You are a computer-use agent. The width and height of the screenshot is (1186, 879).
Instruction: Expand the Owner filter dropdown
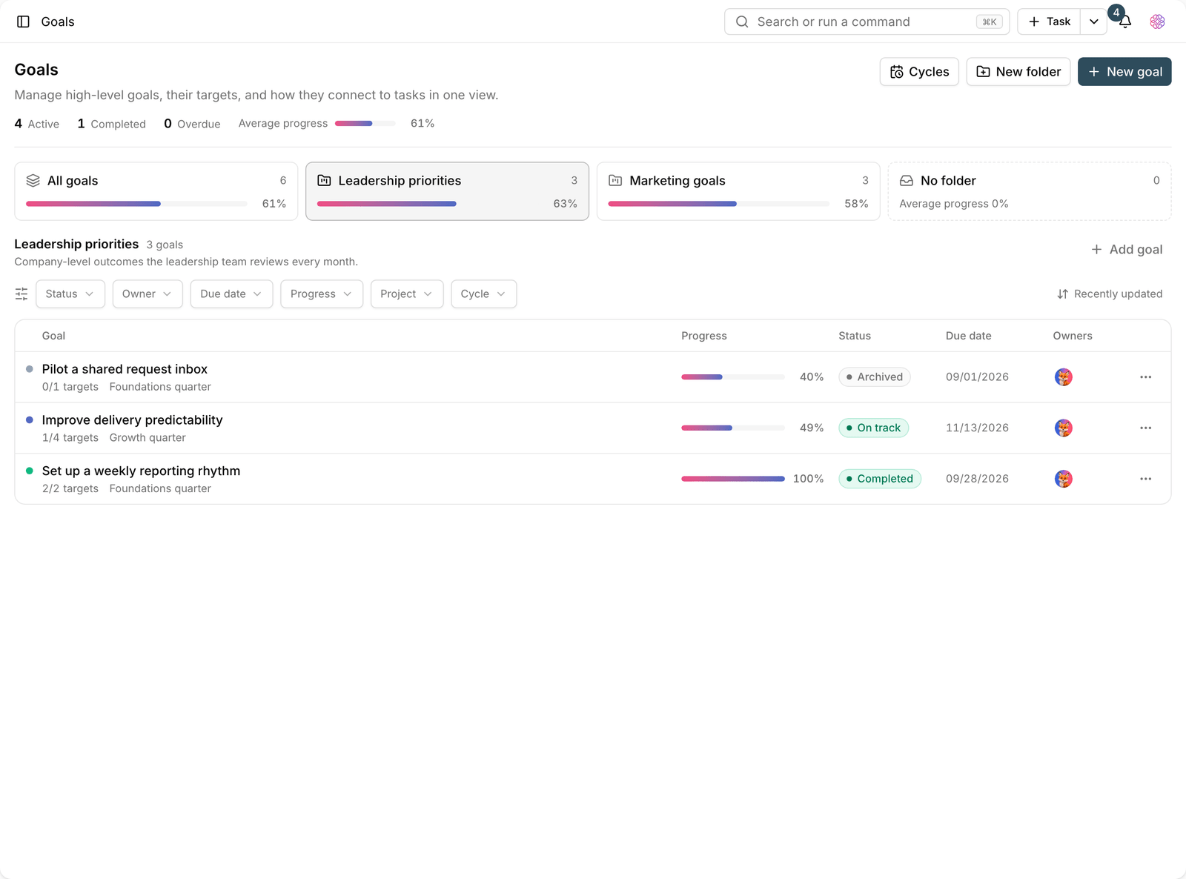[148, 294]
